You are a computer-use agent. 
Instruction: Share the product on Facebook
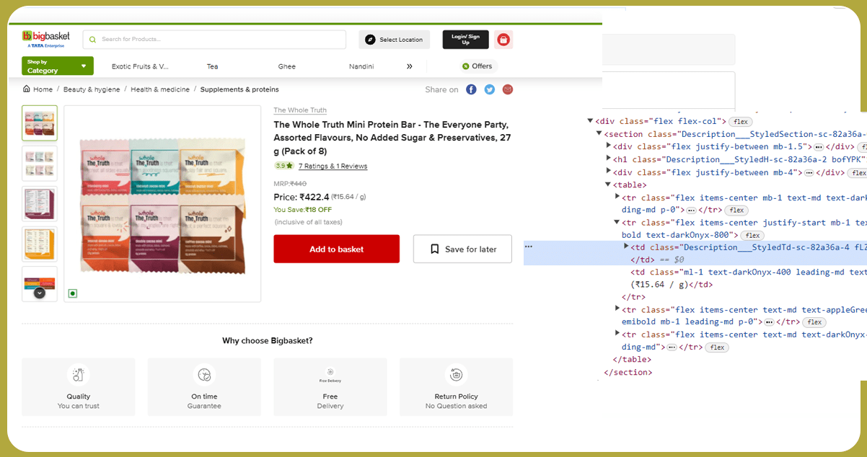(471, 89)
